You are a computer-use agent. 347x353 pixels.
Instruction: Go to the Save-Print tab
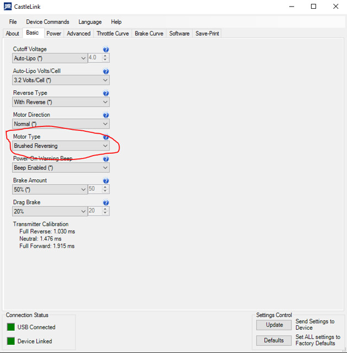pos(207,33)
